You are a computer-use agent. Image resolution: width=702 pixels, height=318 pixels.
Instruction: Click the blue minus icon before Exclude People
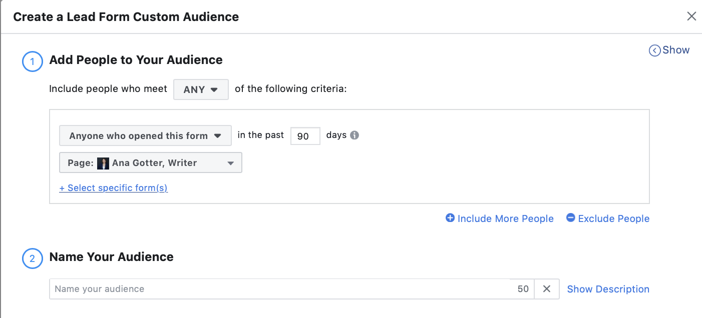point(571,218)
